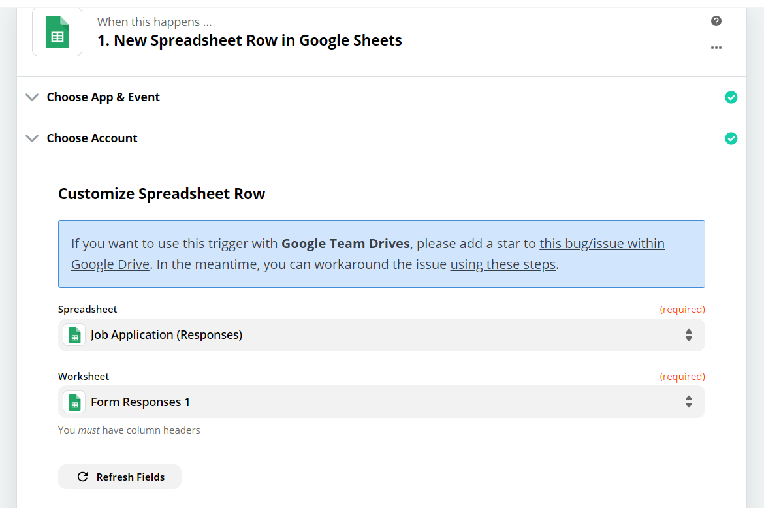
Task: Expand the Choose Account chevron
Action: (x=31, y=138)
